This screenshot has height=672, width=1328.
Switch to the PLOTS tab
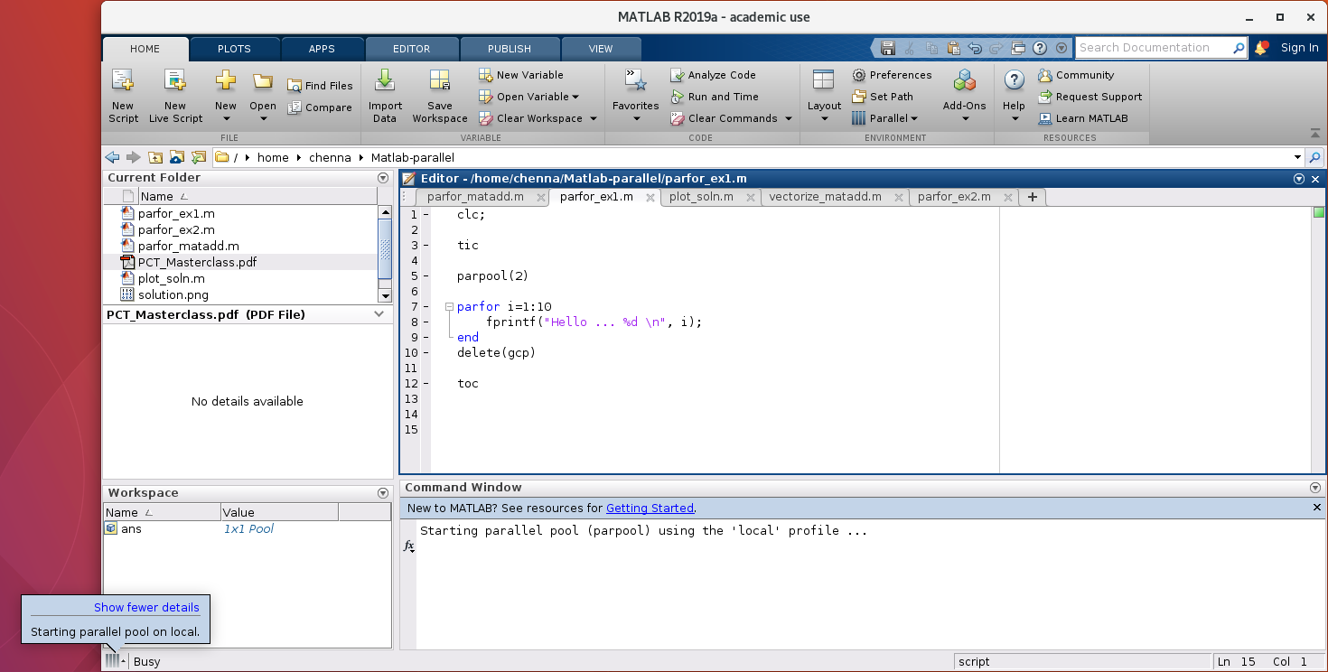pyautogui.click(x=234, y=49)
